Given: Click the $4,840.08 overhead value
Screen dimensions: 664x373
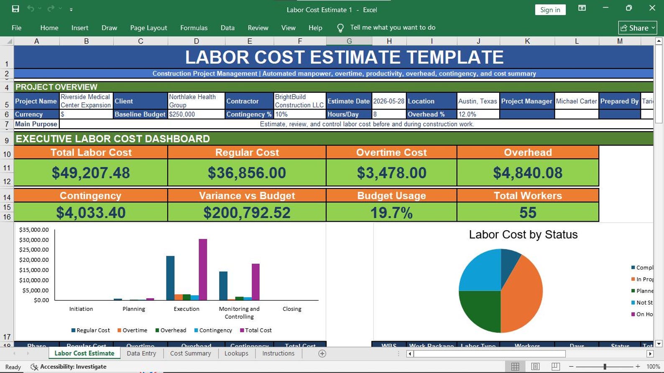Looking at the screenshot, I should [528, 173].
